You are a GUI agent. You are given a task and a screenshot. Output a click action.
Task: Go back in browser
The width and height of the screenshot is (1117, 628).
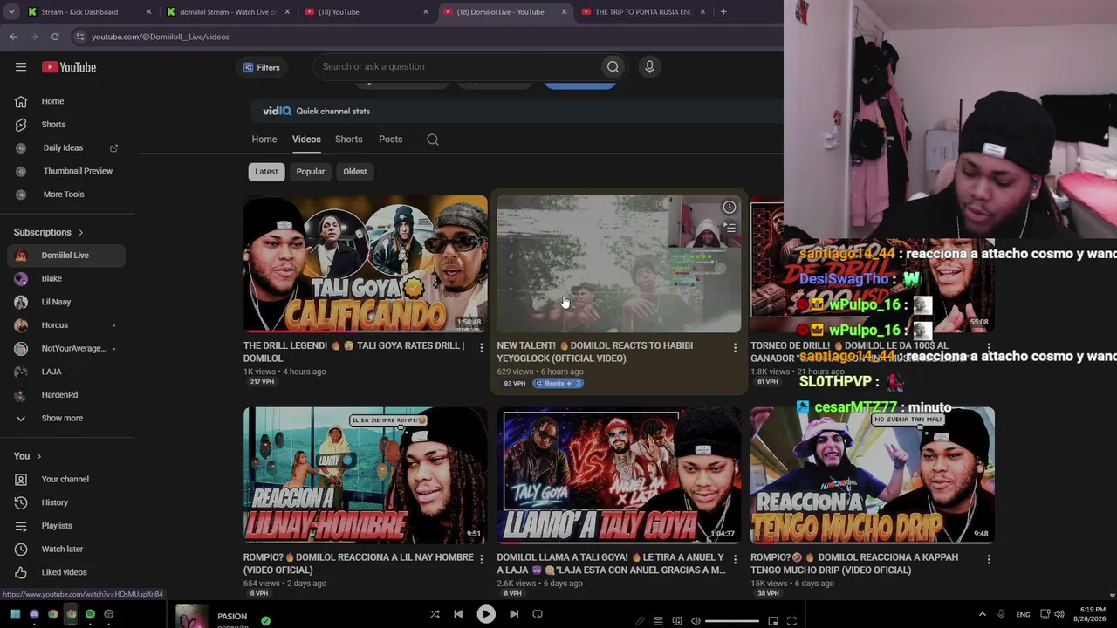point(13,37)
